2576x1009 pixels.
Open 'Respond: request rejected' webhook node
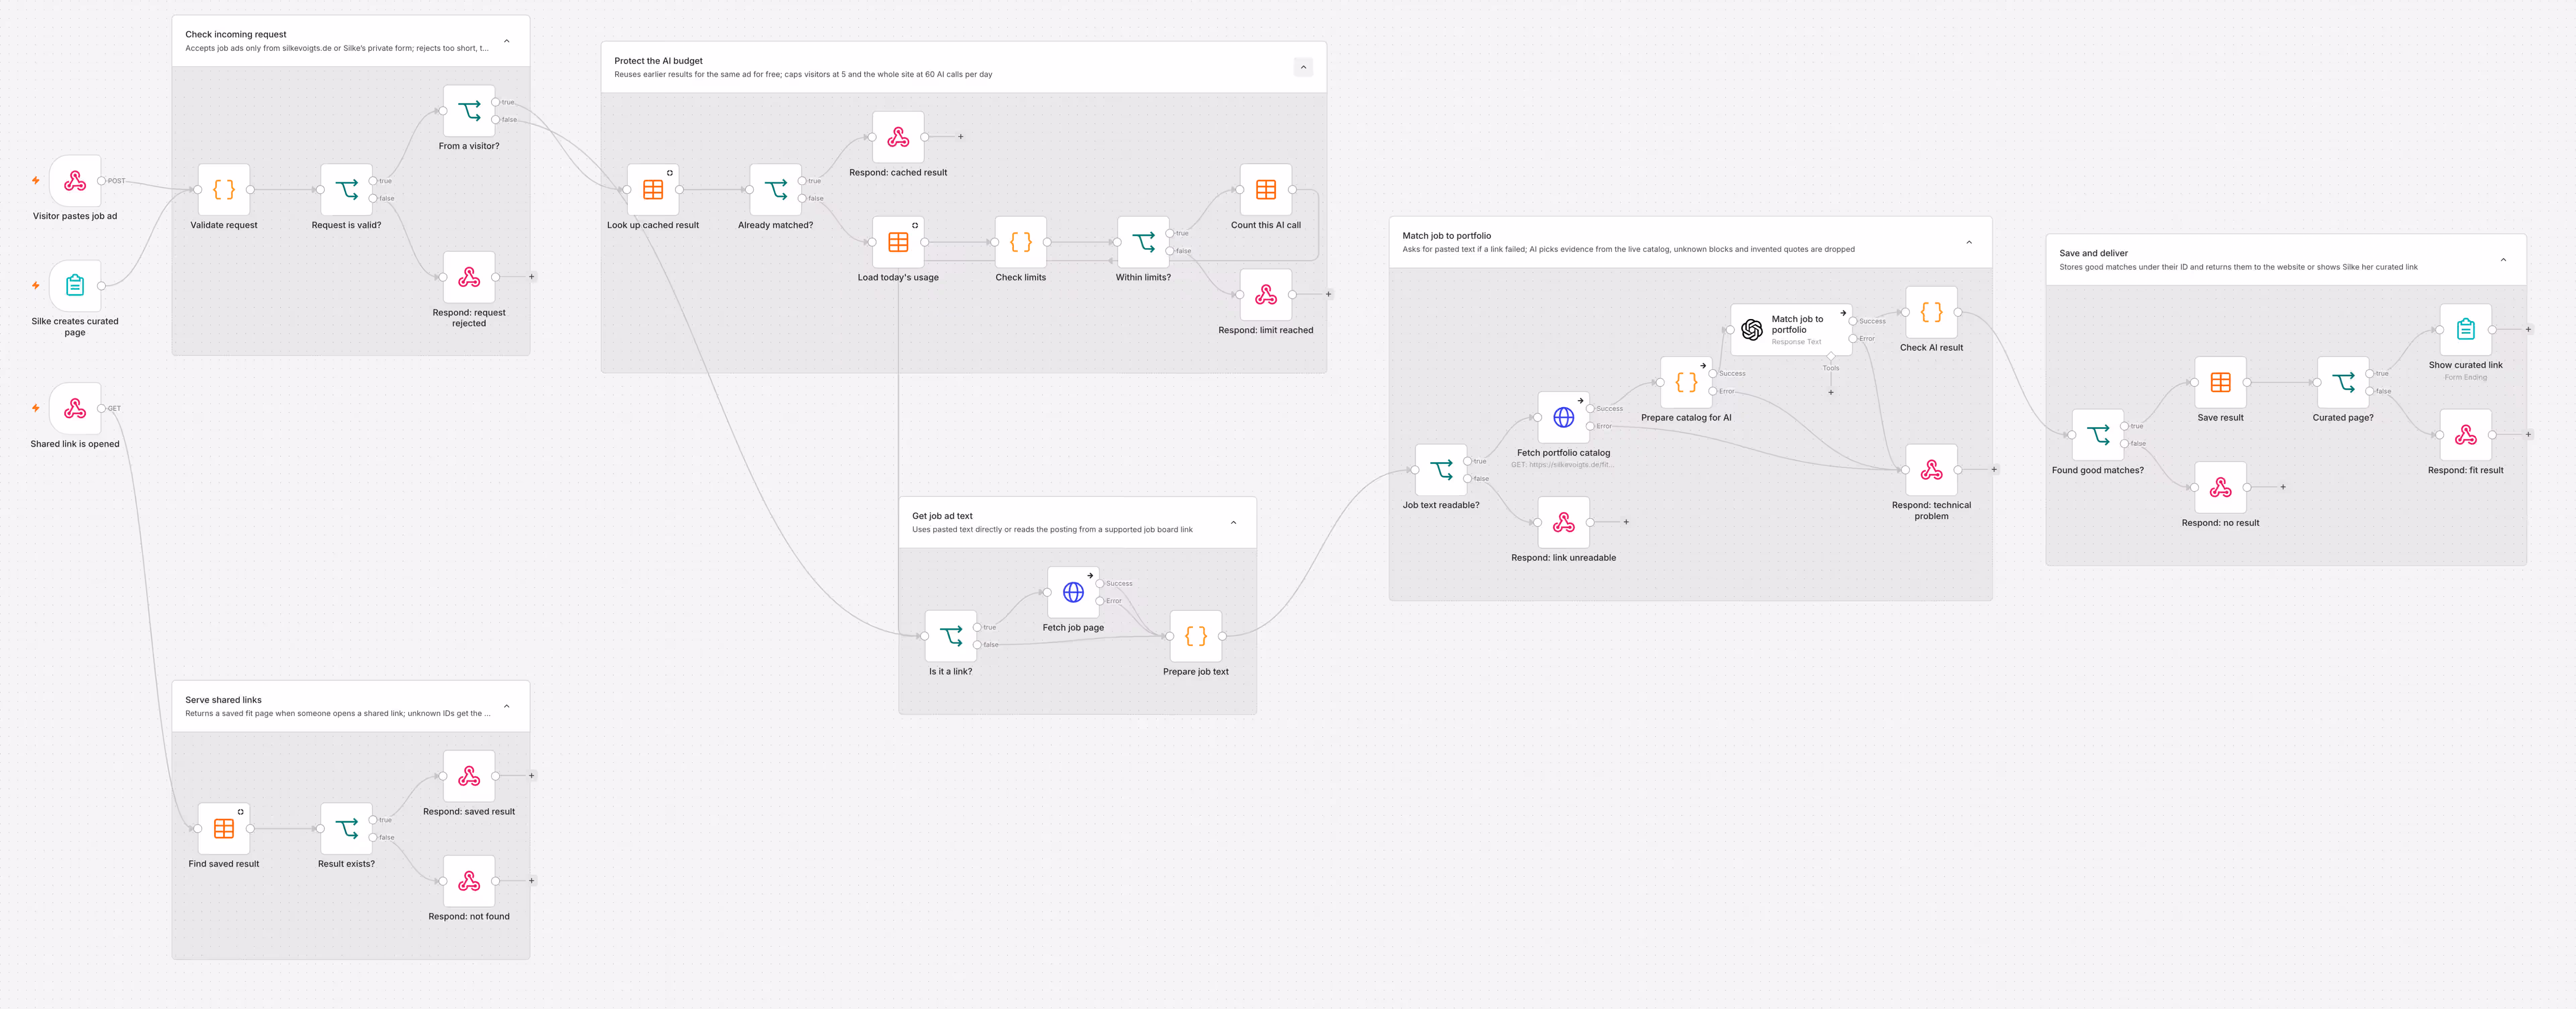[469, 277]
